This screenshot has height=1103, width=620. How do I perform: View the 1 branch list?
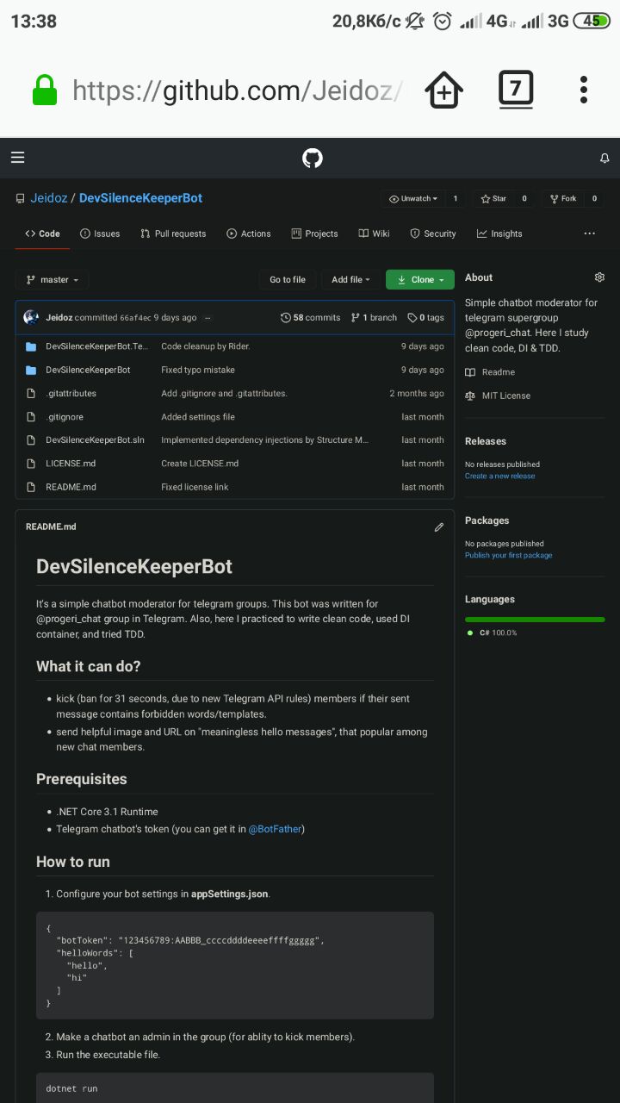coord(375,318)
